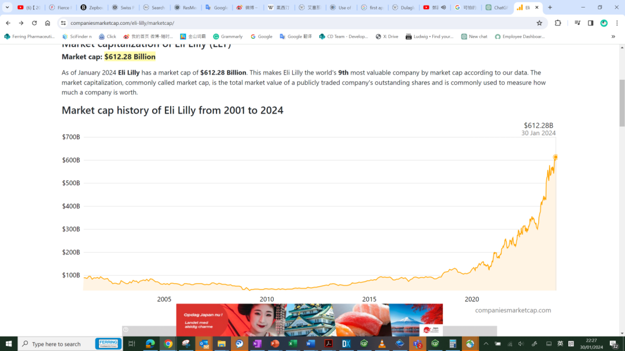Bookmark this page with the star icon
Image resolution: width=625 pixels, height=351 pixels.
(539, 23)
